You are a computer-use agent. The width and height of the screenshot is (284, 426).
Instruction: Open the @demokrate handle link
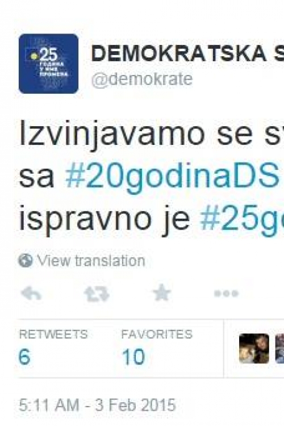click(142, 80)
